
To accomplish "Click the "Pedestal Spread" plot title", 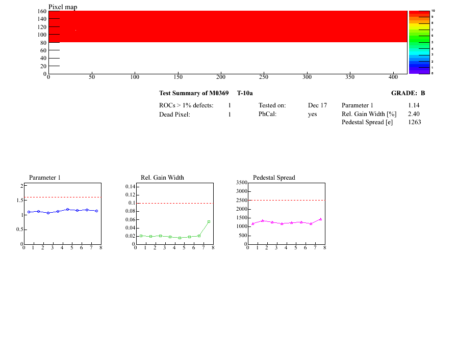I will [274, 178].
